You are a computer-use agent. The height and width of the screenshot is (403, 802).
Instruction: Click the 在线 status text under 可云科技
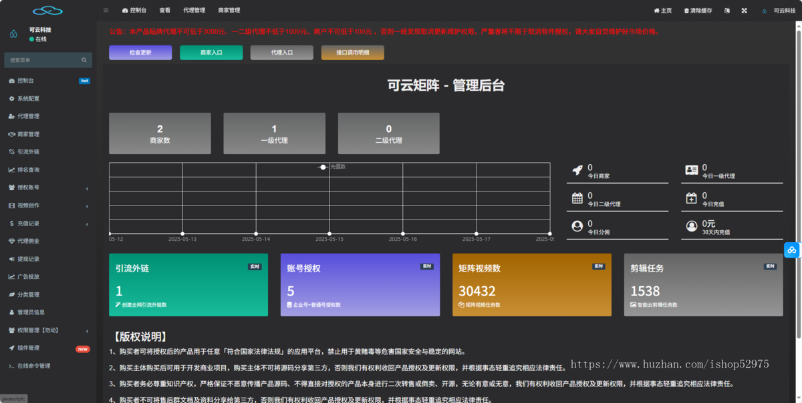point(41,39)
